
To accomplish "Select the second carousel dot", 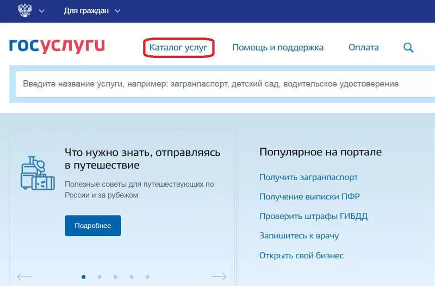I will pos(100,277).
